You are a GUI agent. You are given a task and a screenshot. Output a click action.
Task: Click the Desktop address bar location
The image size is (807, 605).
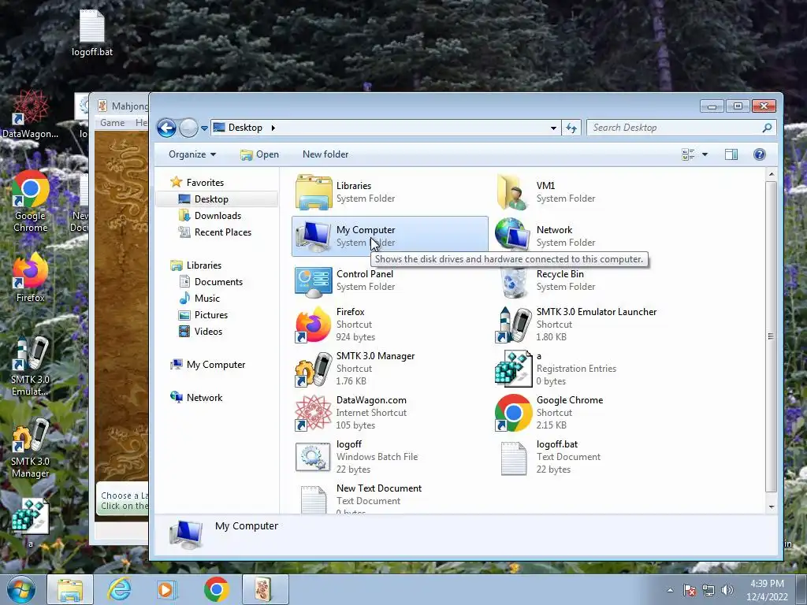point(245,128)
